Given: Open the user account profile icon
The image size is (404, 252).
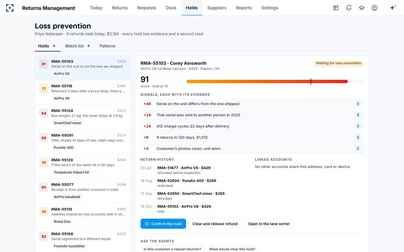Looking at the screenshot, I should (x=375, y=8).
